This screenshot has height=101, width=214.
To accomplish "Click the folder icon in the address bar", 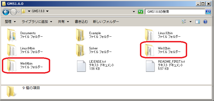I will point(24,11).
